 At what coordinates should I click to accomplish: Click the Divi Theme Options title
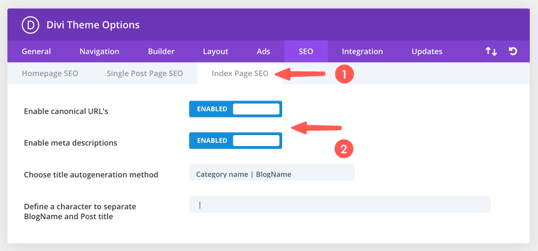[93, 25]
